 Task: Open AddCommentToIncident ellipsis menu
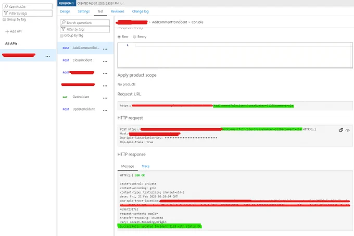pos(105,49)
